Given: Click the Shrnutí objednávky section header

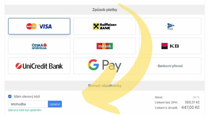Looking at the screenshot, I should coord(104,86).
